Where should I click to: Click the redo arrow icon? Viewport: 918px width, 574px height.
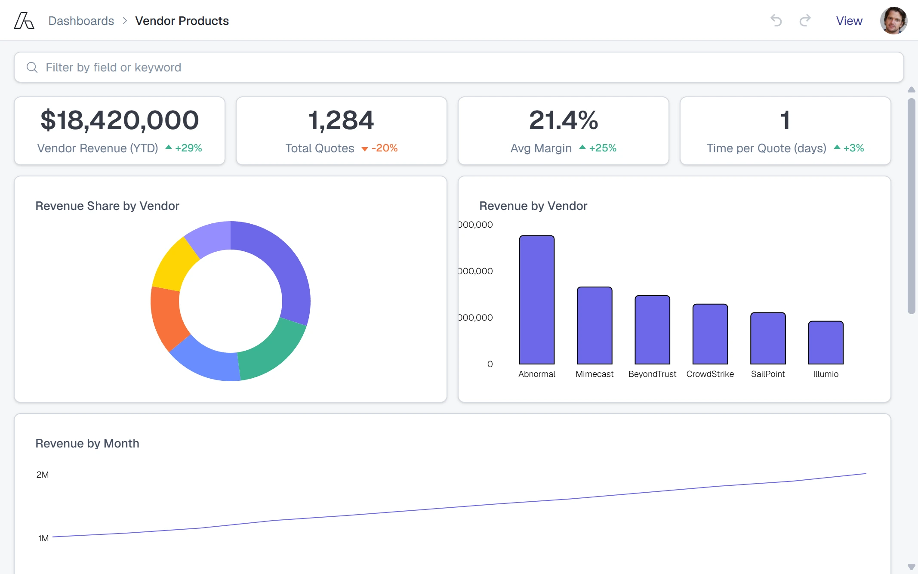[x=805, y=21]
